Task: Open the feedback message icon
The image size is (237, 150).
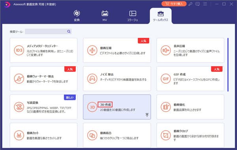Action: pos(197,4)
